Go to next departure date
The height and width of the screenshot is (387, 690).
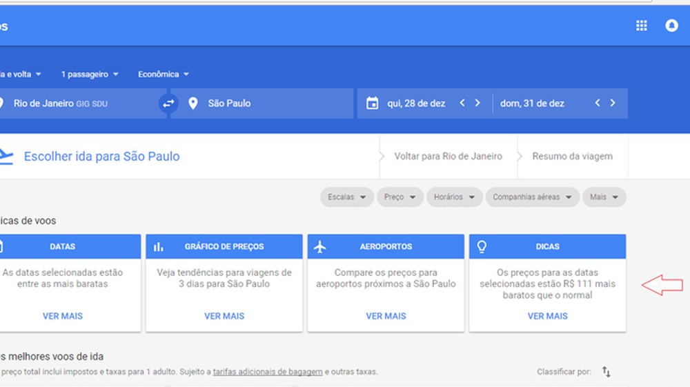coord(477,103)
